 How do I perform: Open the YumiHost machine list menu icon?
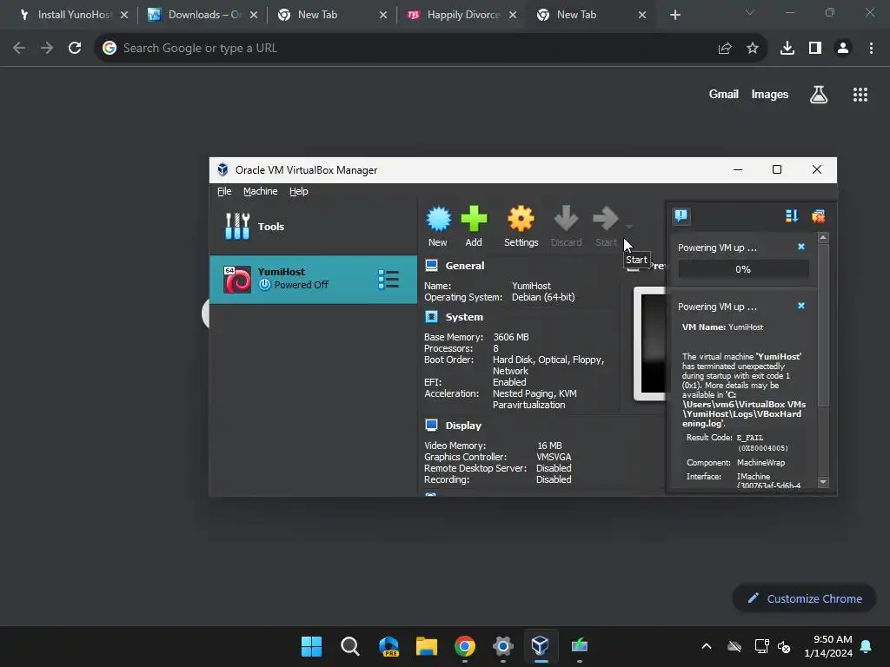tap(389, 279)
